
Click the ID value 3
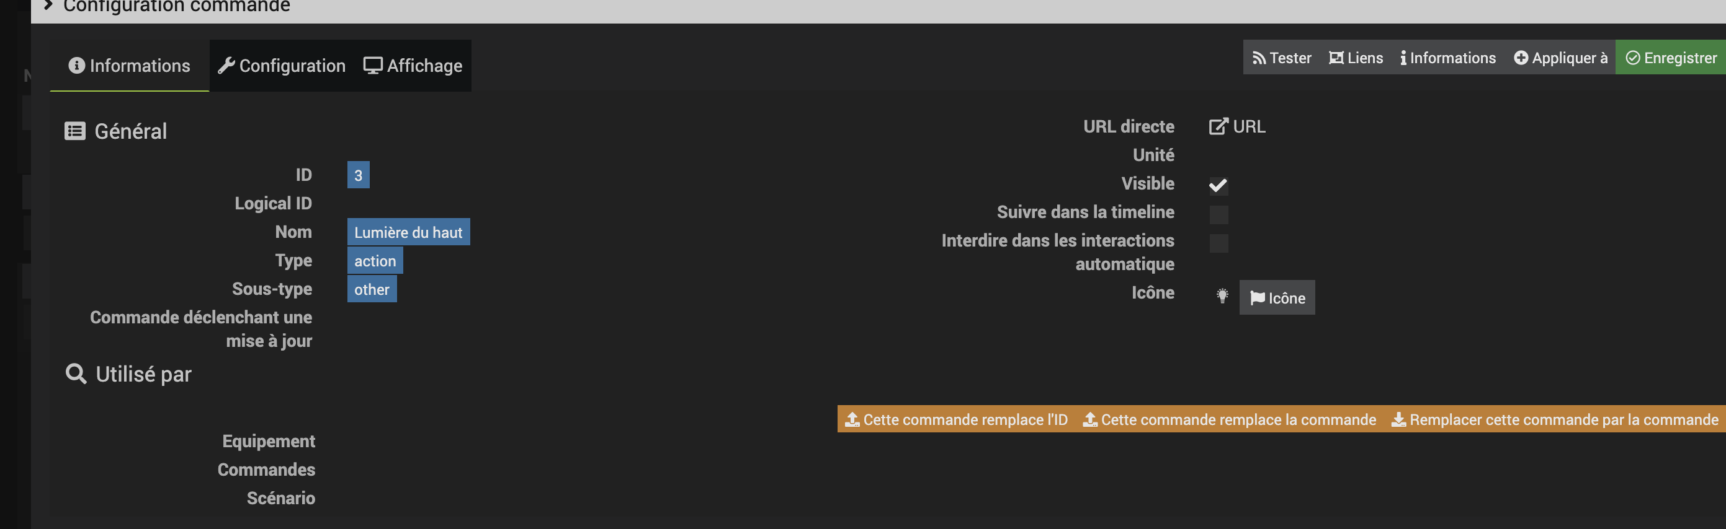(358, 175)
